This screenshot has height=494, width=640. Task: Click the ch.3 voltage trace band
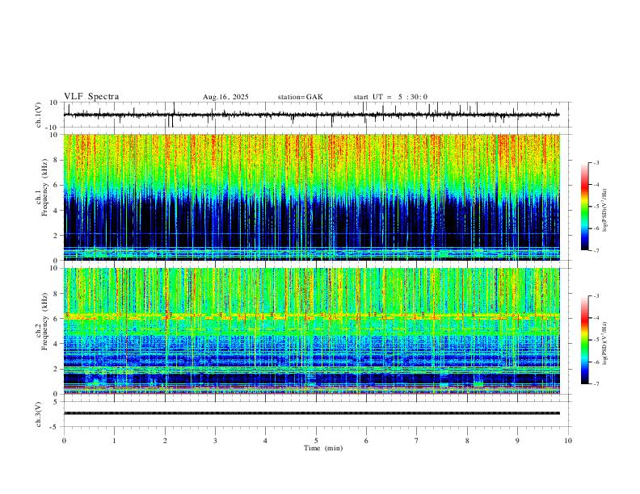point(312,413)
